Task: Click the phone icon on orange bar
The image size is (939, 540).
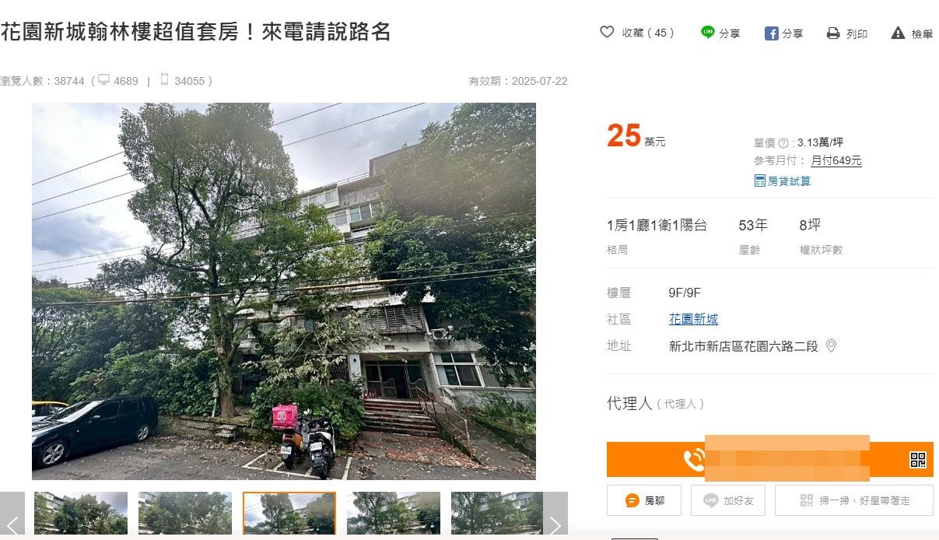Action: pyautogui.click(x=694, y=460)
